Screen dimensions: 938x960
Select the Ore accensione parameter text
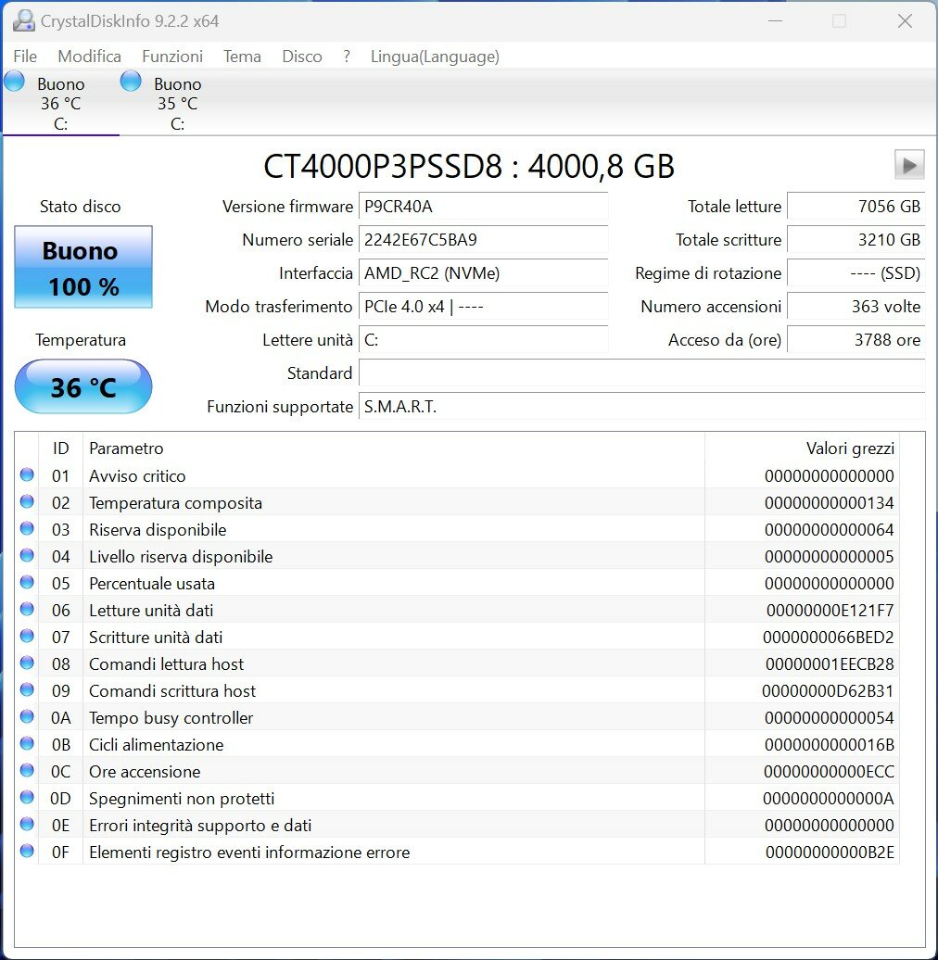point(145,771)
